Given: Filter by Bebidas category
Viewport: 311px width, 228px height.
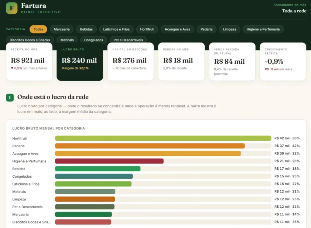Looking at the screenshot, I should pos(86,29).
